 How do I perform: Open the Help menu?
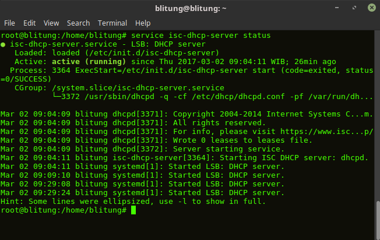click(x=143, y=23)
